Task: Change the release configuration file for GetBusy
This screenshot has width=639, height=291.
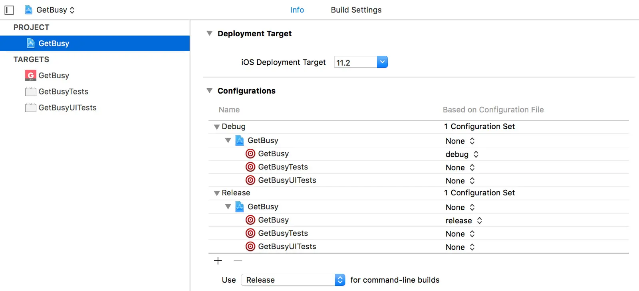Action: tap(464, 220)
